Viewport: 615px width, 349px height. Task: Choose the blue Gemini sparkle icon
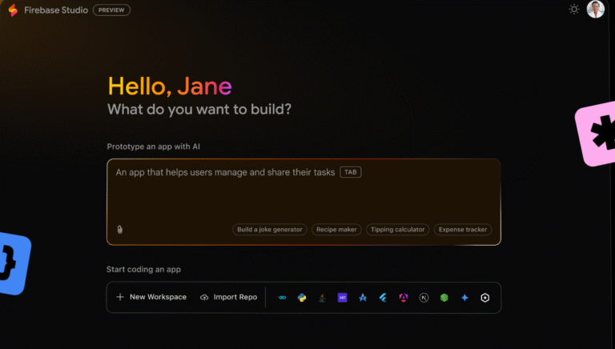pyautogui.click(x=464, y=298)
